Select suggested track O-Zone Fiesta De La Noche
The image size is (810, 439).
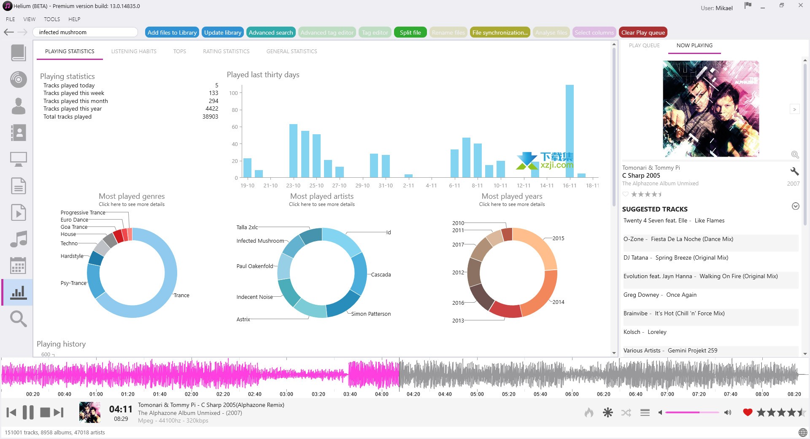point(711,243)
